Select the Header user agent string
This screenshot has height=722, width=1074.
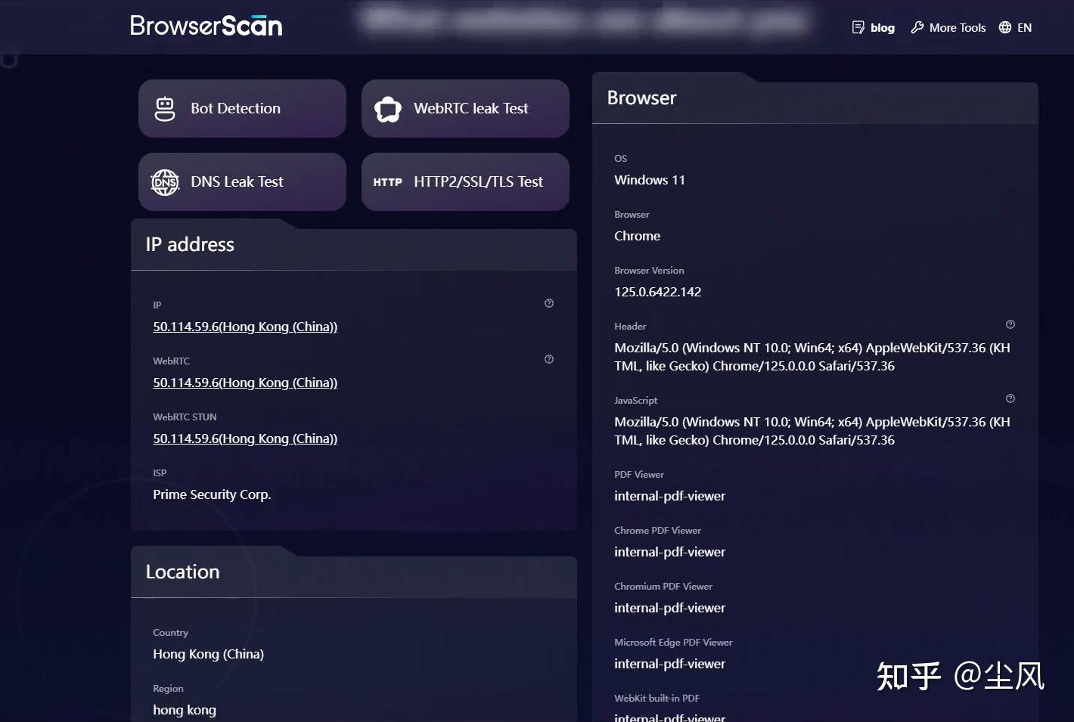(812, 357)
